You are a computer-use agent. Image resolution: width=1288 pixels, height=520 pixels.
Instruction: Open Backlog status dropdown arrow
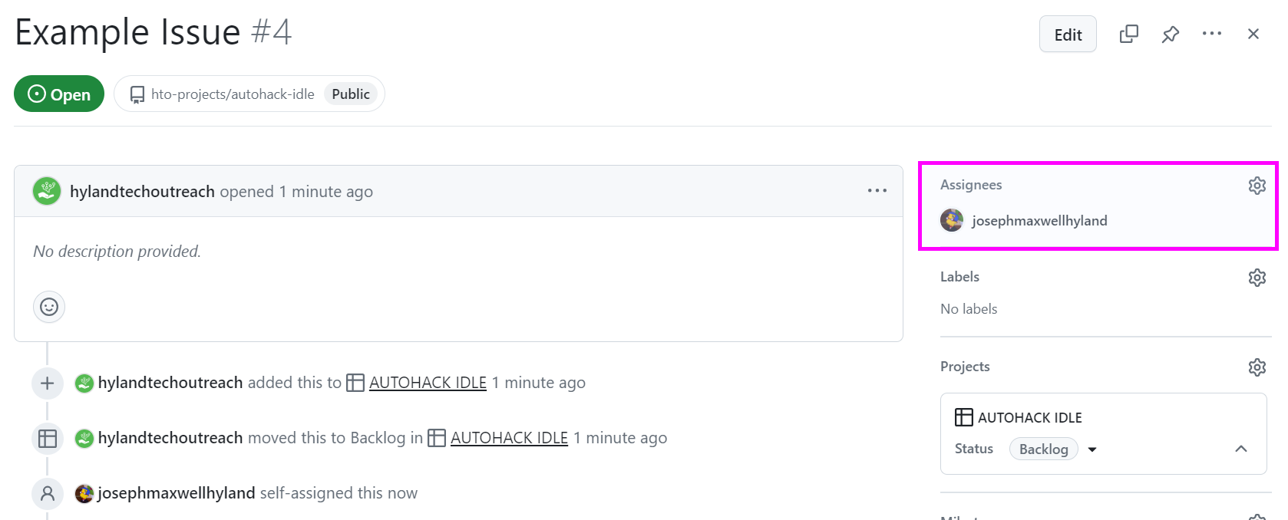point(1092,449)
